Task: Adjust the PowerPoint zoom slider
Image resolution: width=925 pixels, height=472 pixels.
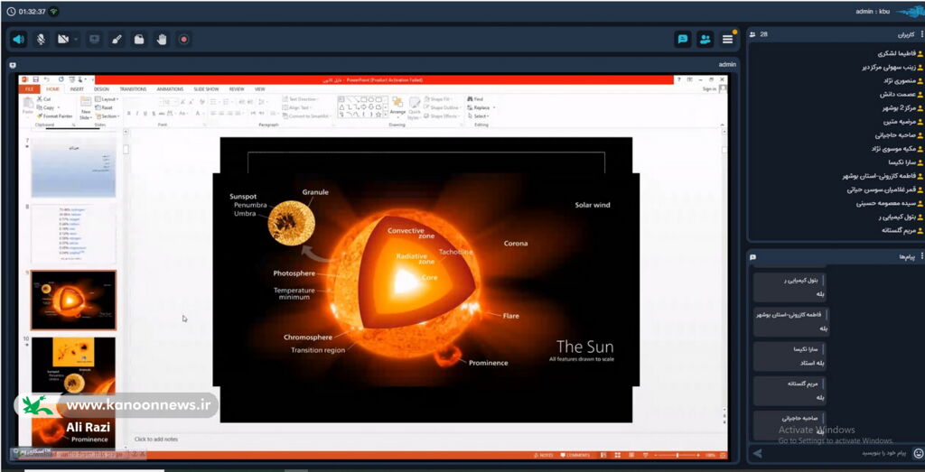Action: coord(677,455)
